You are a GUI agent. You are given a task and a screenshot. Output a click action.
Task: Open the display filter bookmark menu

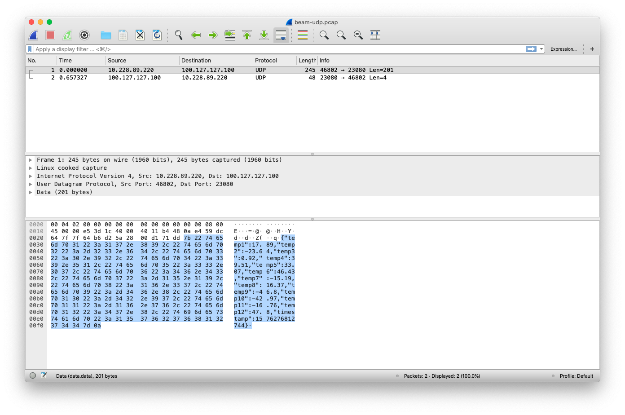pos(30,49)
